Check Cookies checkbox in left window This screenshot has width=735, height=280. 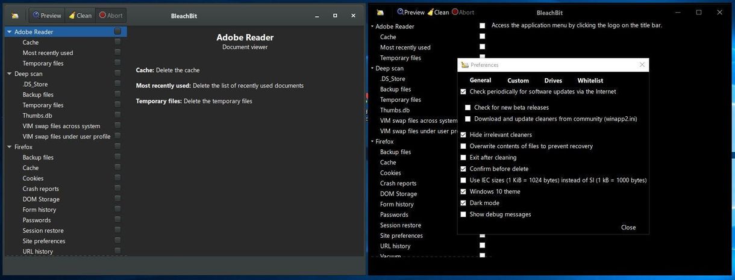click(117, 178)
